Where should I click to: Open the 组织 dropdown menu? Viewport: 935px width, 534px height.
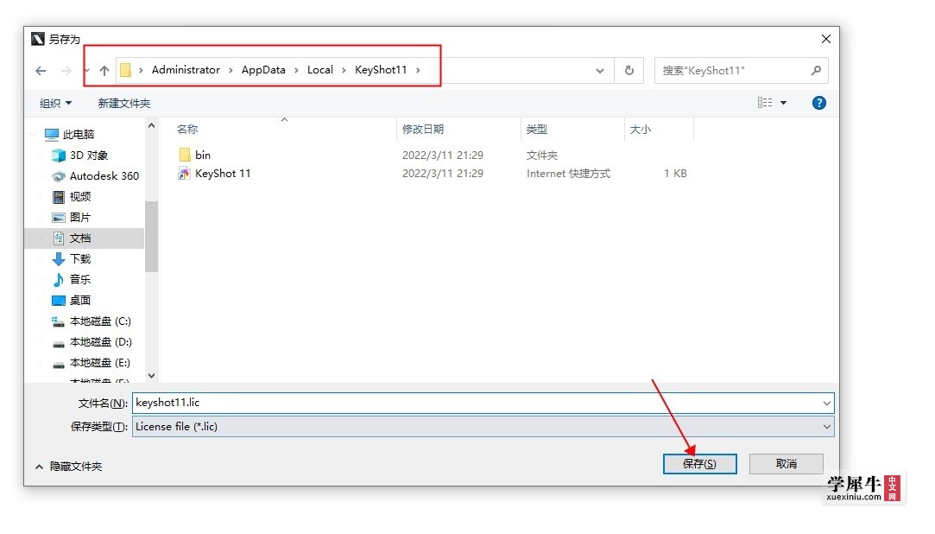click(55, 103)
